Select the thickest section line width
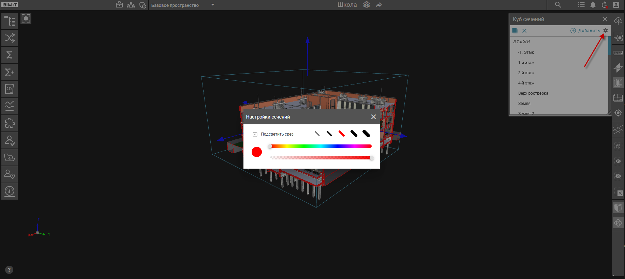The width and height of the screenshot is (625, 279). point(366,134)
